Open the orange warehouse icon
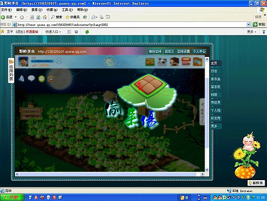The height and width of the screenshot is (201, 267). point(198,62)
